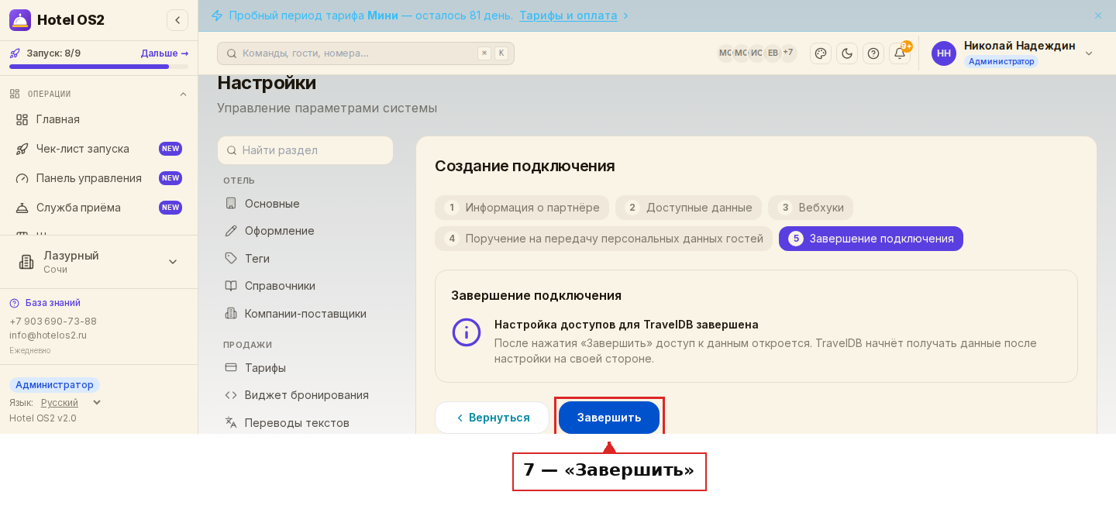Click the icon beside Компании-поставщики
Image resolution: width=1116 pixels, height=509 pixels.
[231, 313]
